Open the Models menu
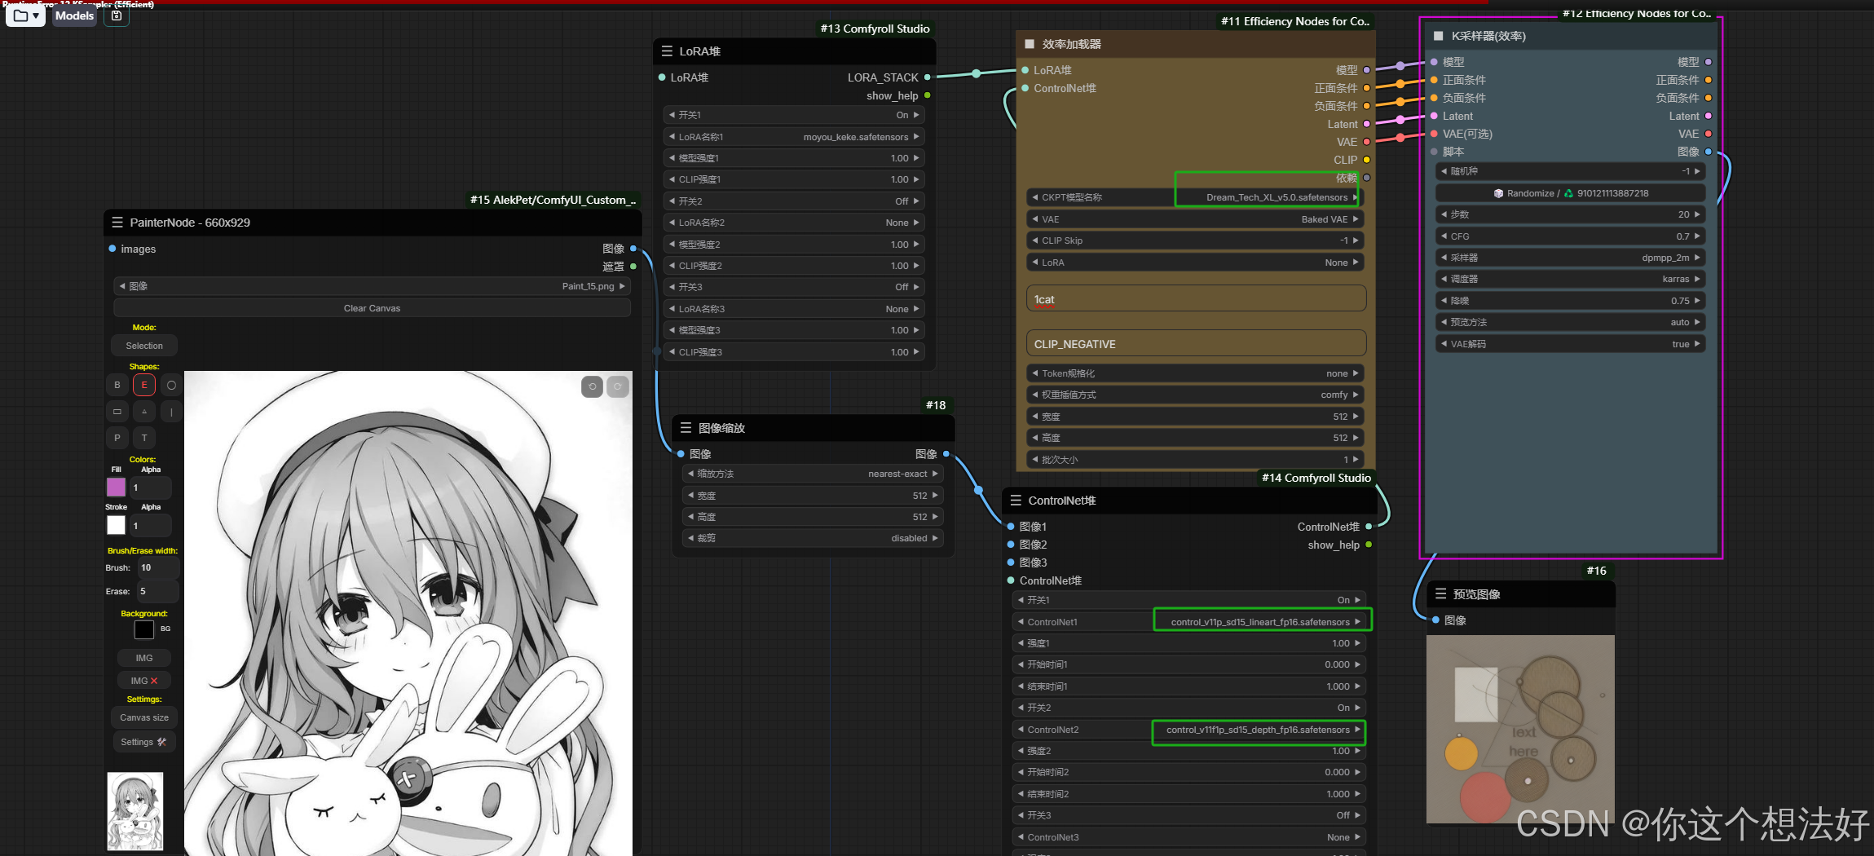The height and width of the screenshot is (856, 1874). [x=74, y=15]
